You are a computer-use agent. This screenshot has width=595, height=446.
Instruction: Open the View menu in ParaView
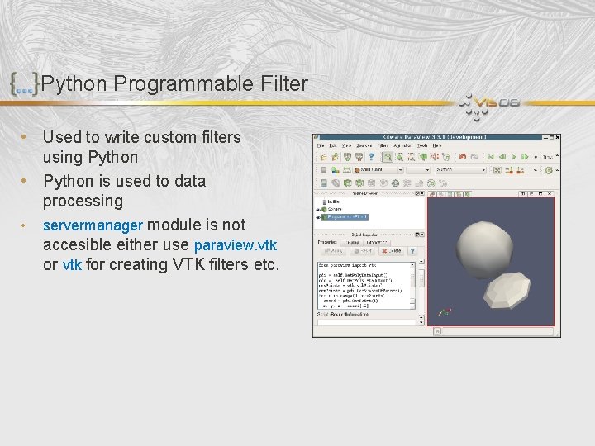[x=346, y=145]
